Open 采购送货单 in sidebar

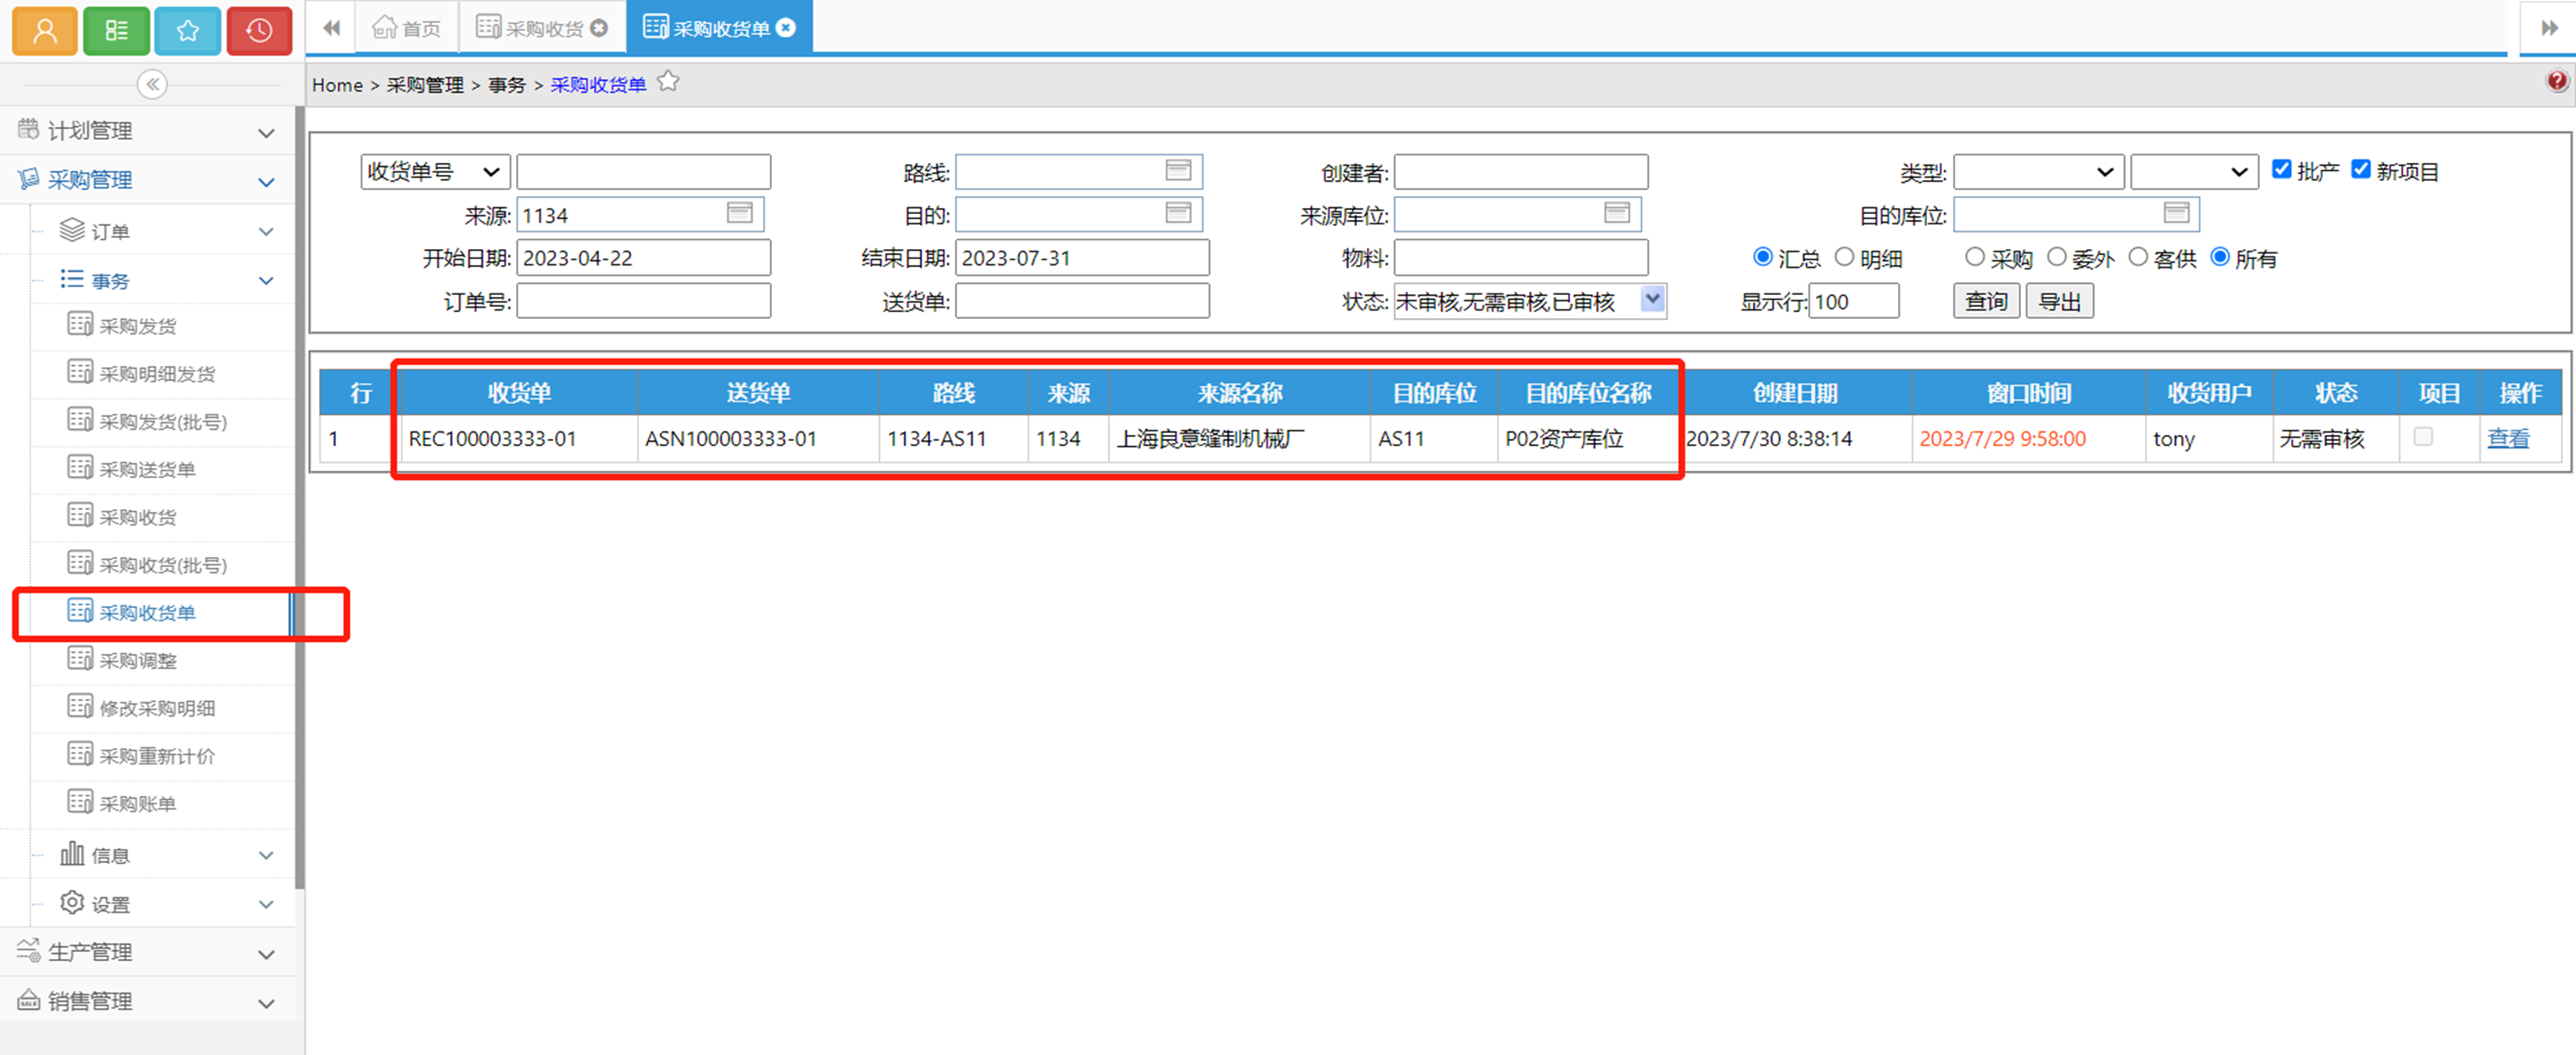coord(147,469)
